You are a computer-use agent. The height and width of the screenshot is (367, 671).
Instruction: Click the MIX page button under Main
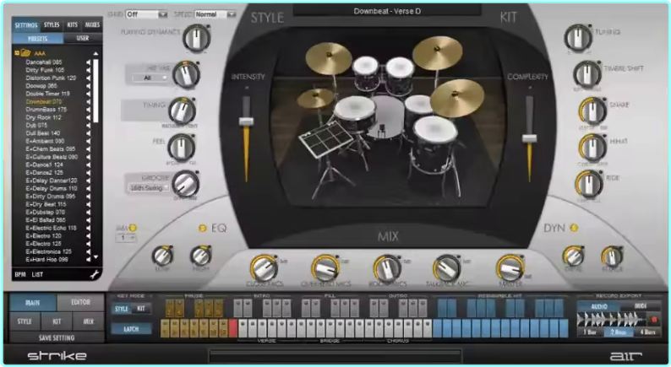click(88, 321)
